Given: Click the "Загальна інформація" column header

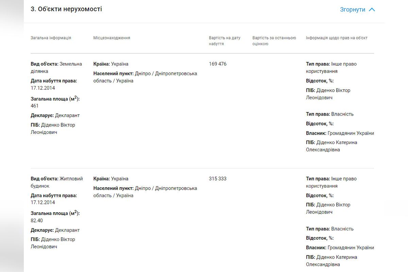Looking at the screenshot, I should [51, 38].
